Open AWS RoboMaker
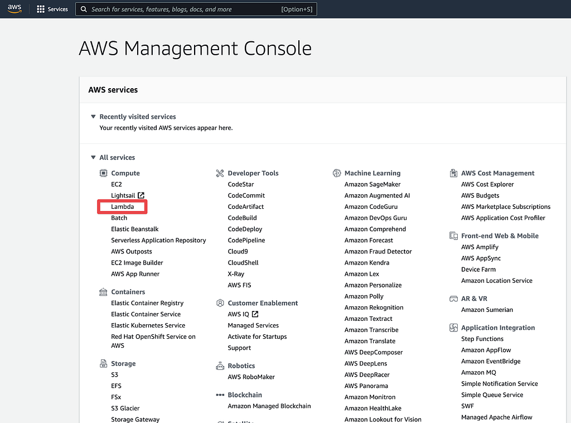This screenshot has height=423, width=571. point(251,377)
